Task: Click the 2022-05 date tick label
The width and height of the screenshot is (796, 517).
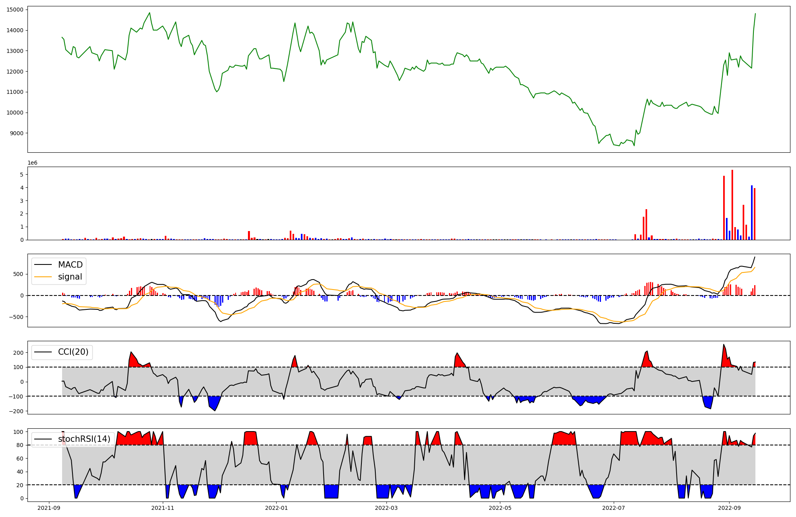Action: 500,508
